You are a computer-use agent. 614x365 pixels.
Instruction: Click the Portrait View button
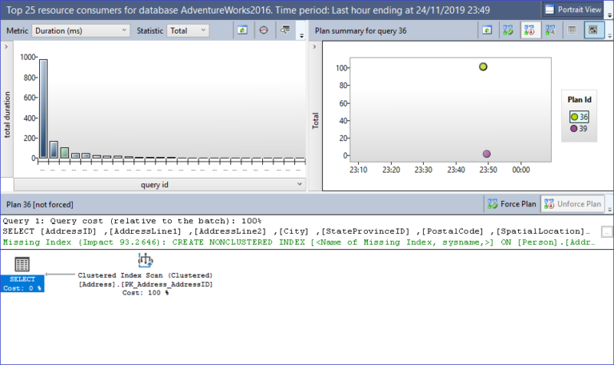click(x=573, y=10)
